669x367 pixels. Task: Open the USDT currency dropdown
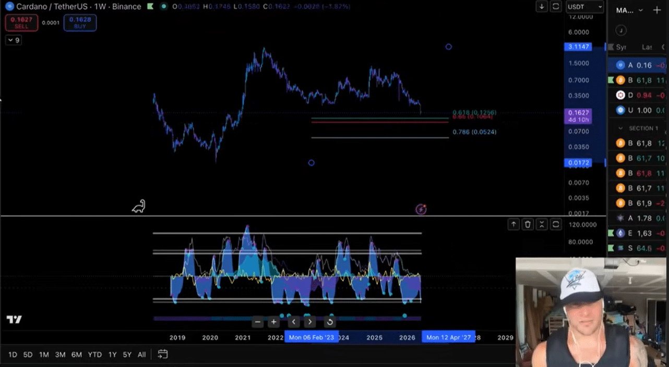tap(585, 7)
